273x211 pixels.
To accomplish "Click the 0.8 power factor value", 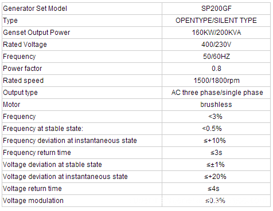I will point(216,69).
